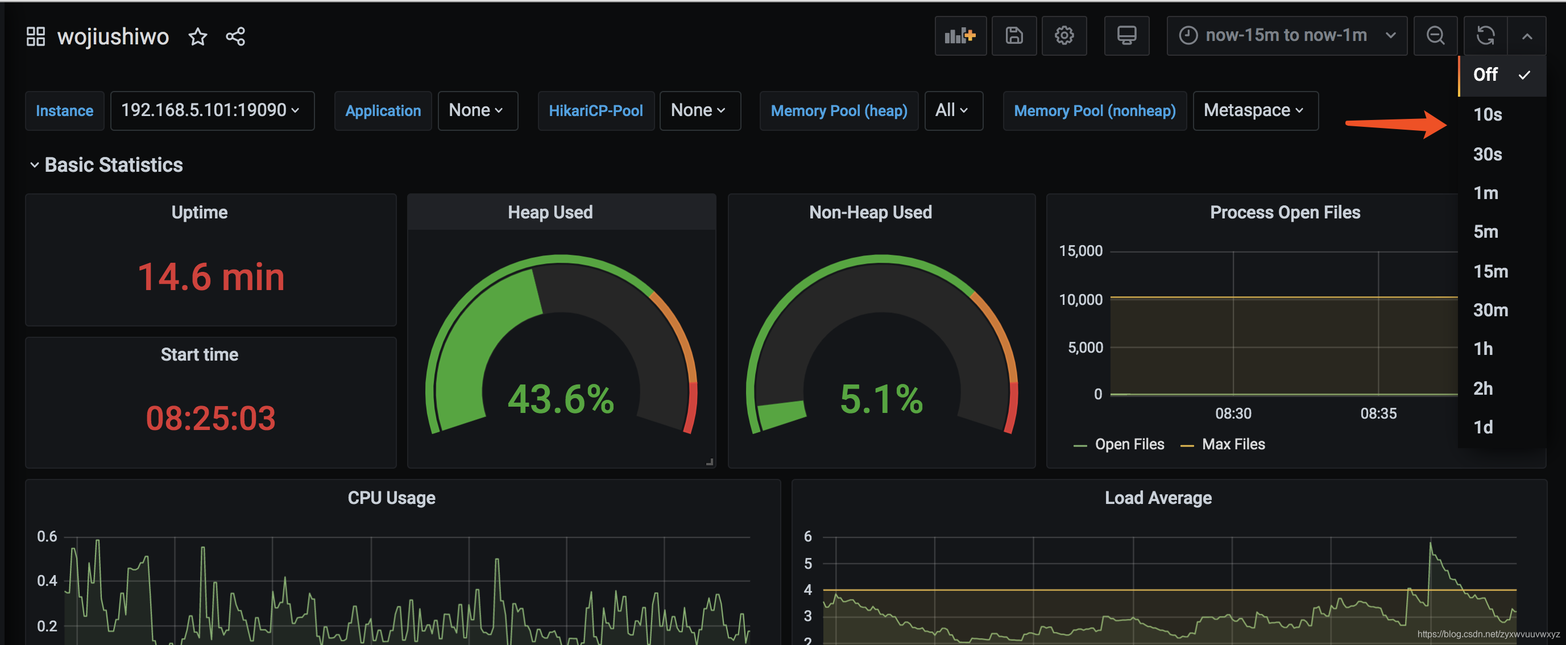
Task: Click the 14.6 min uptime value
Action: 211,277
